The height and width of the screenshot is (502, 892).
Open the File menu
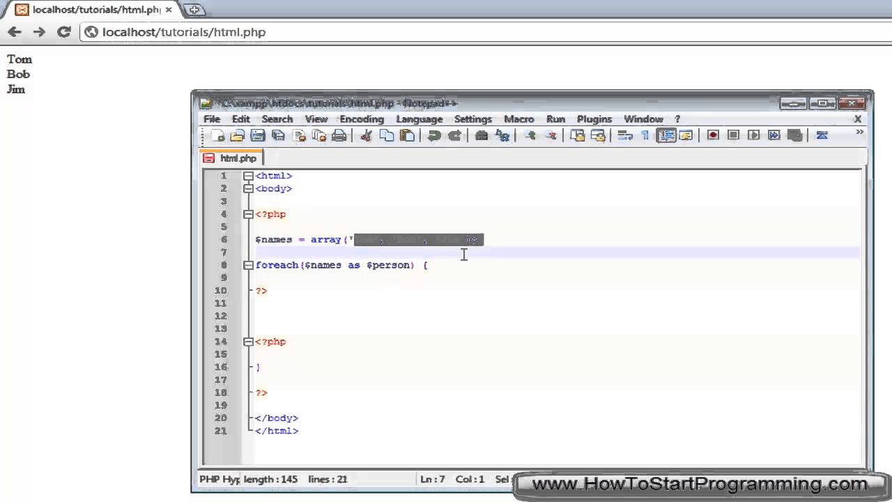click(x=212, y=119)
